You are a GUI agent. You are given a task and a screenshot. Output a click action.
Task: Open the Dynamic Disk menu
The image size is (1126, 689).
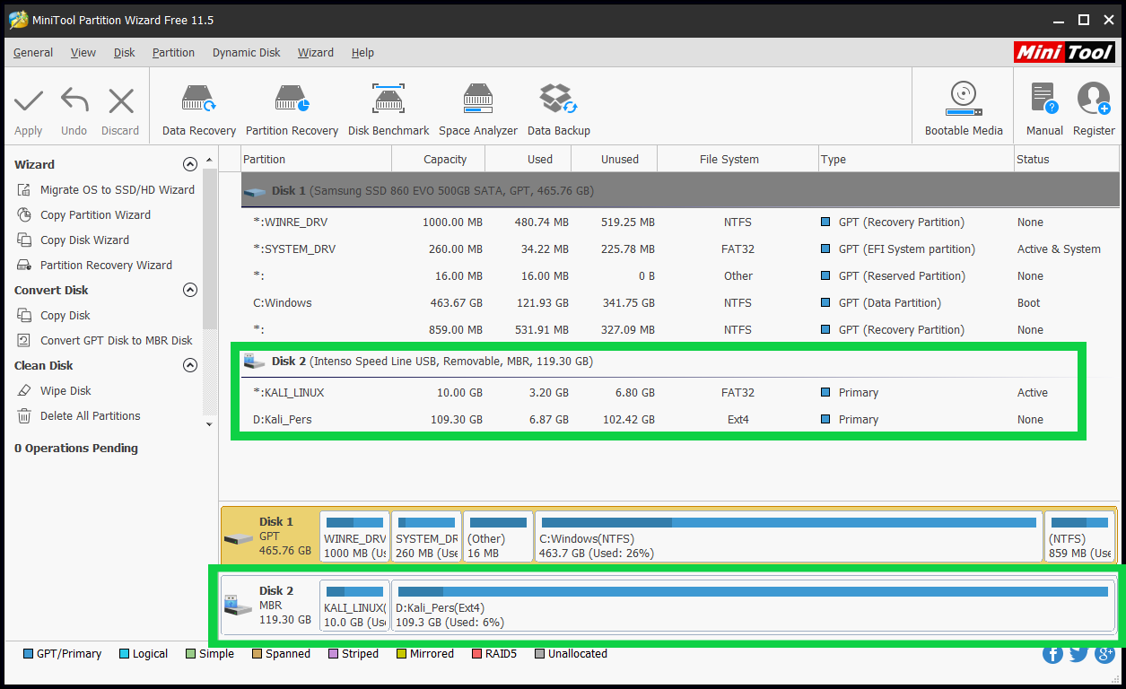coord(247,52)
